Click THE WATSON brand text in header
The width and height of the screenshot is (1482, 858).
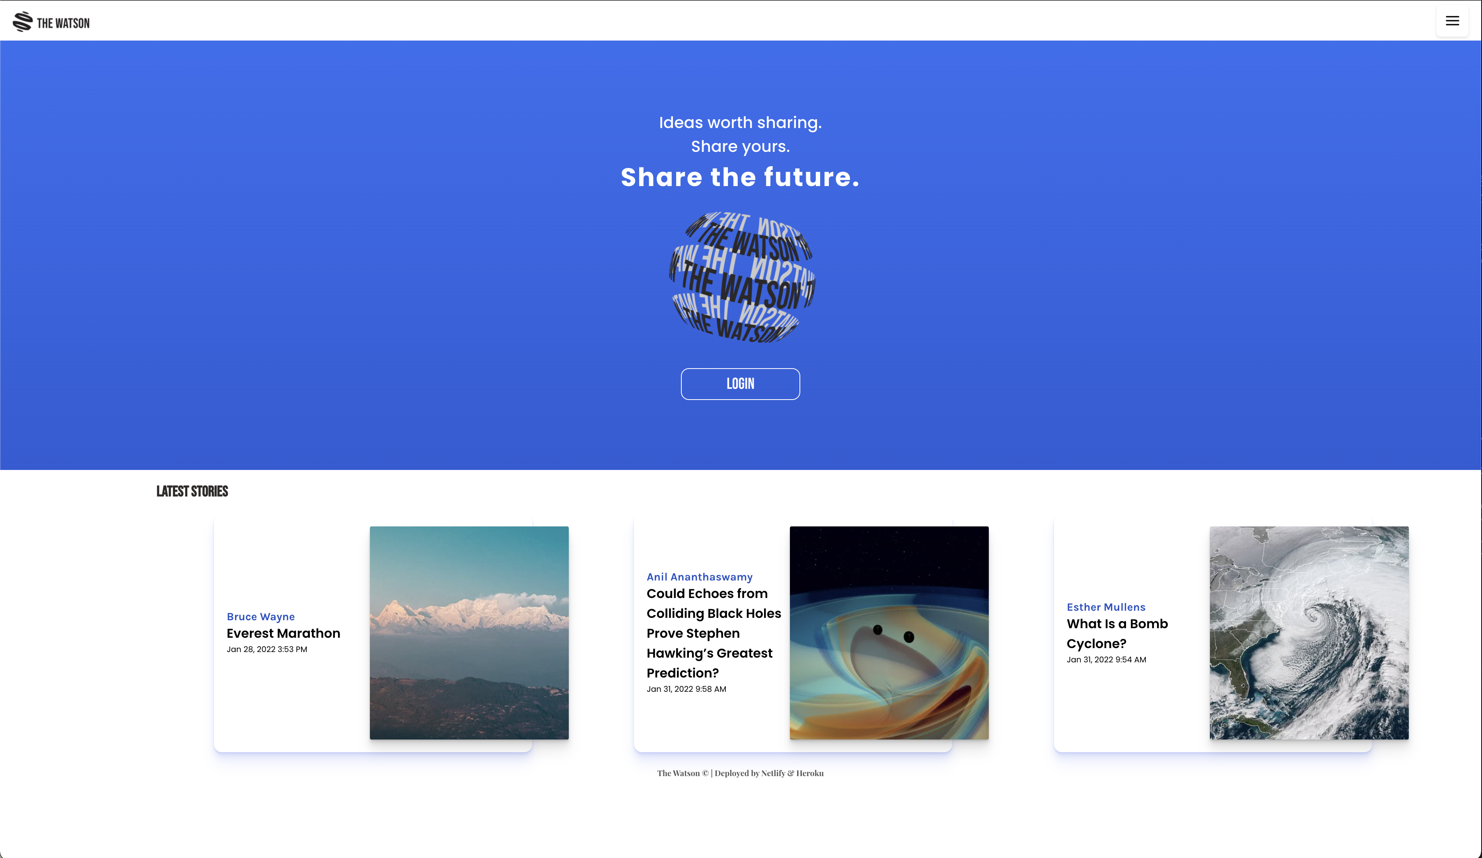[64, 23]
